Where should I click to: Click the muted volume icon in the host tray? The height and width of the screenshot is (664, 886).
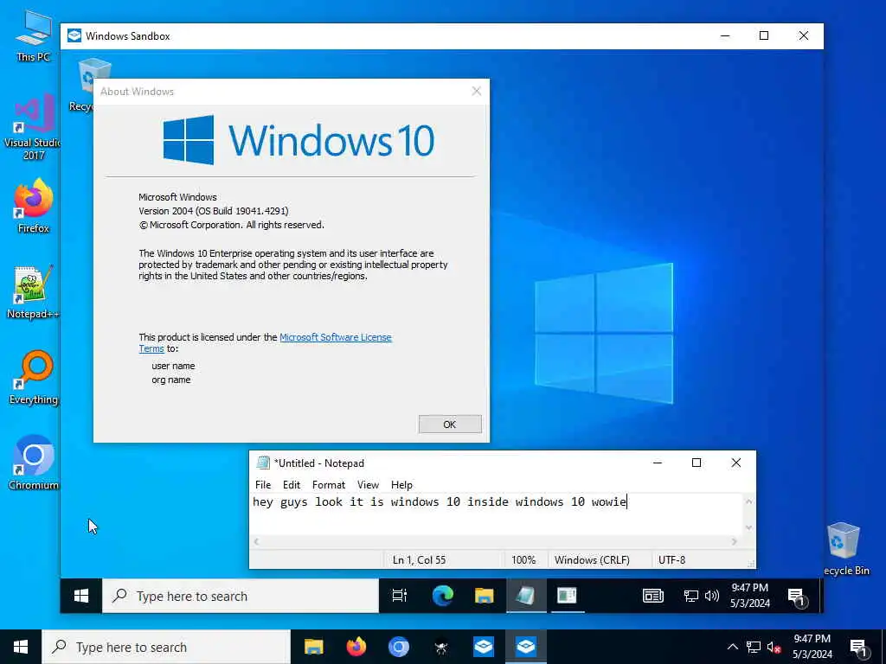[774, 647]
